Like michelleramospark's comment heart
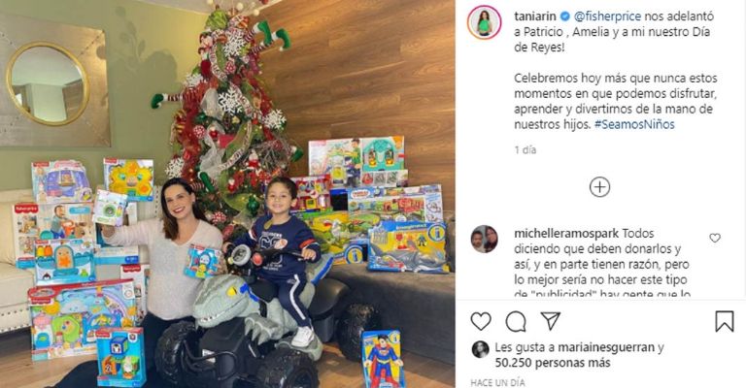 pos(715,238)
